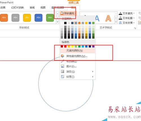Pick the yellow standard color swatch

click(72, 46)
